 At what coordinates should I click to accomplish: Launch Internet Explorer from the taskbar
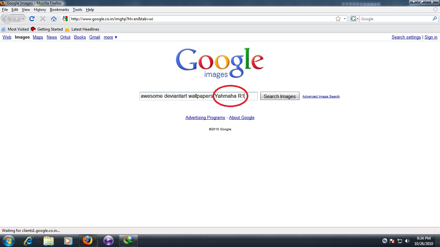[29, 241]
